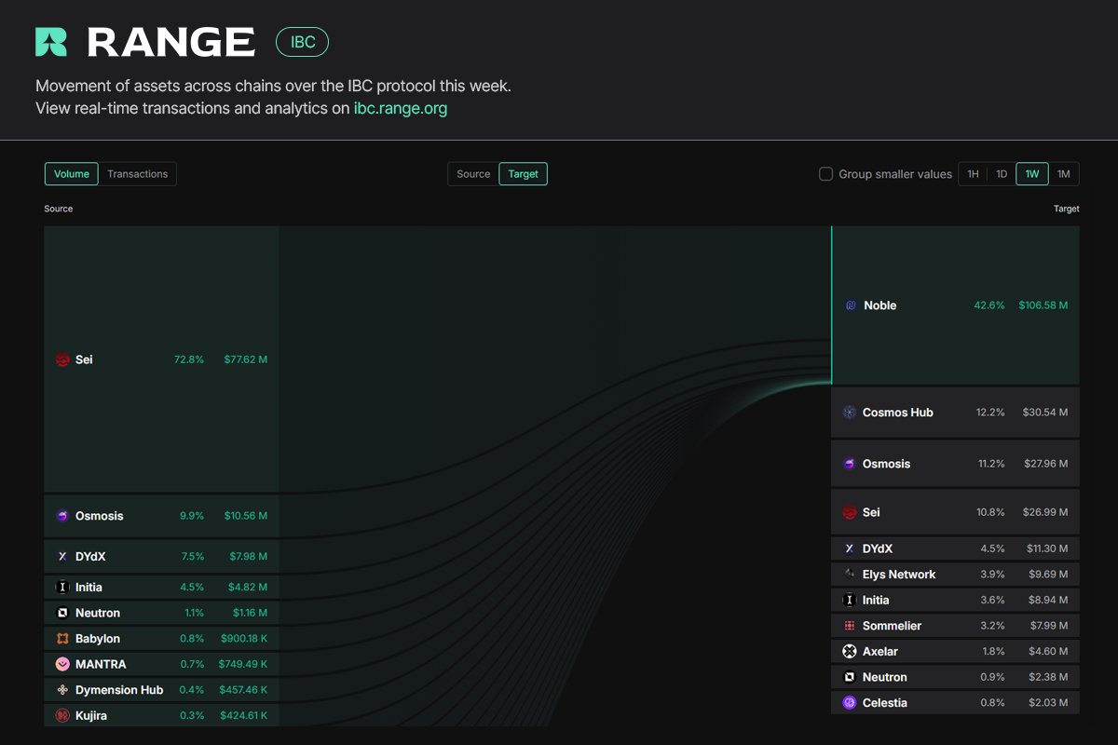Viewport: 1118px width, 745px height.
Task: Set the time range to 1D
Action: point(1002,174)
